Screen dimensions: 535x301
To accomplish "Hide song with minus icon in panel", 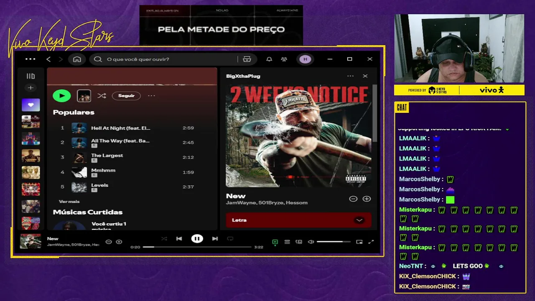I will click(x=353, y=199).
